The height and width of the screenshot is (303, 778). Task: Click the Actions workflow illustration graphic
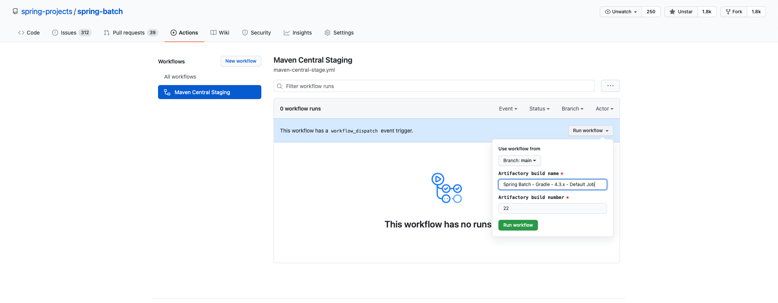[x=447, y=188]
